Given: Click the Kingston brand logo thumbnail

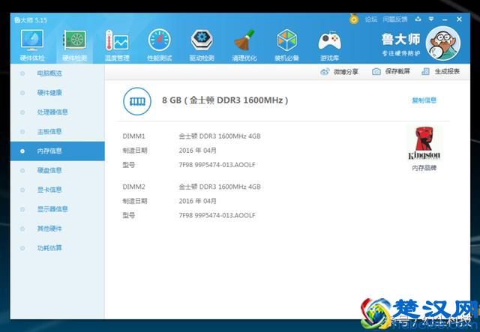Looking at the screenshot, I should pyautogui.click(x=424, y=143).
